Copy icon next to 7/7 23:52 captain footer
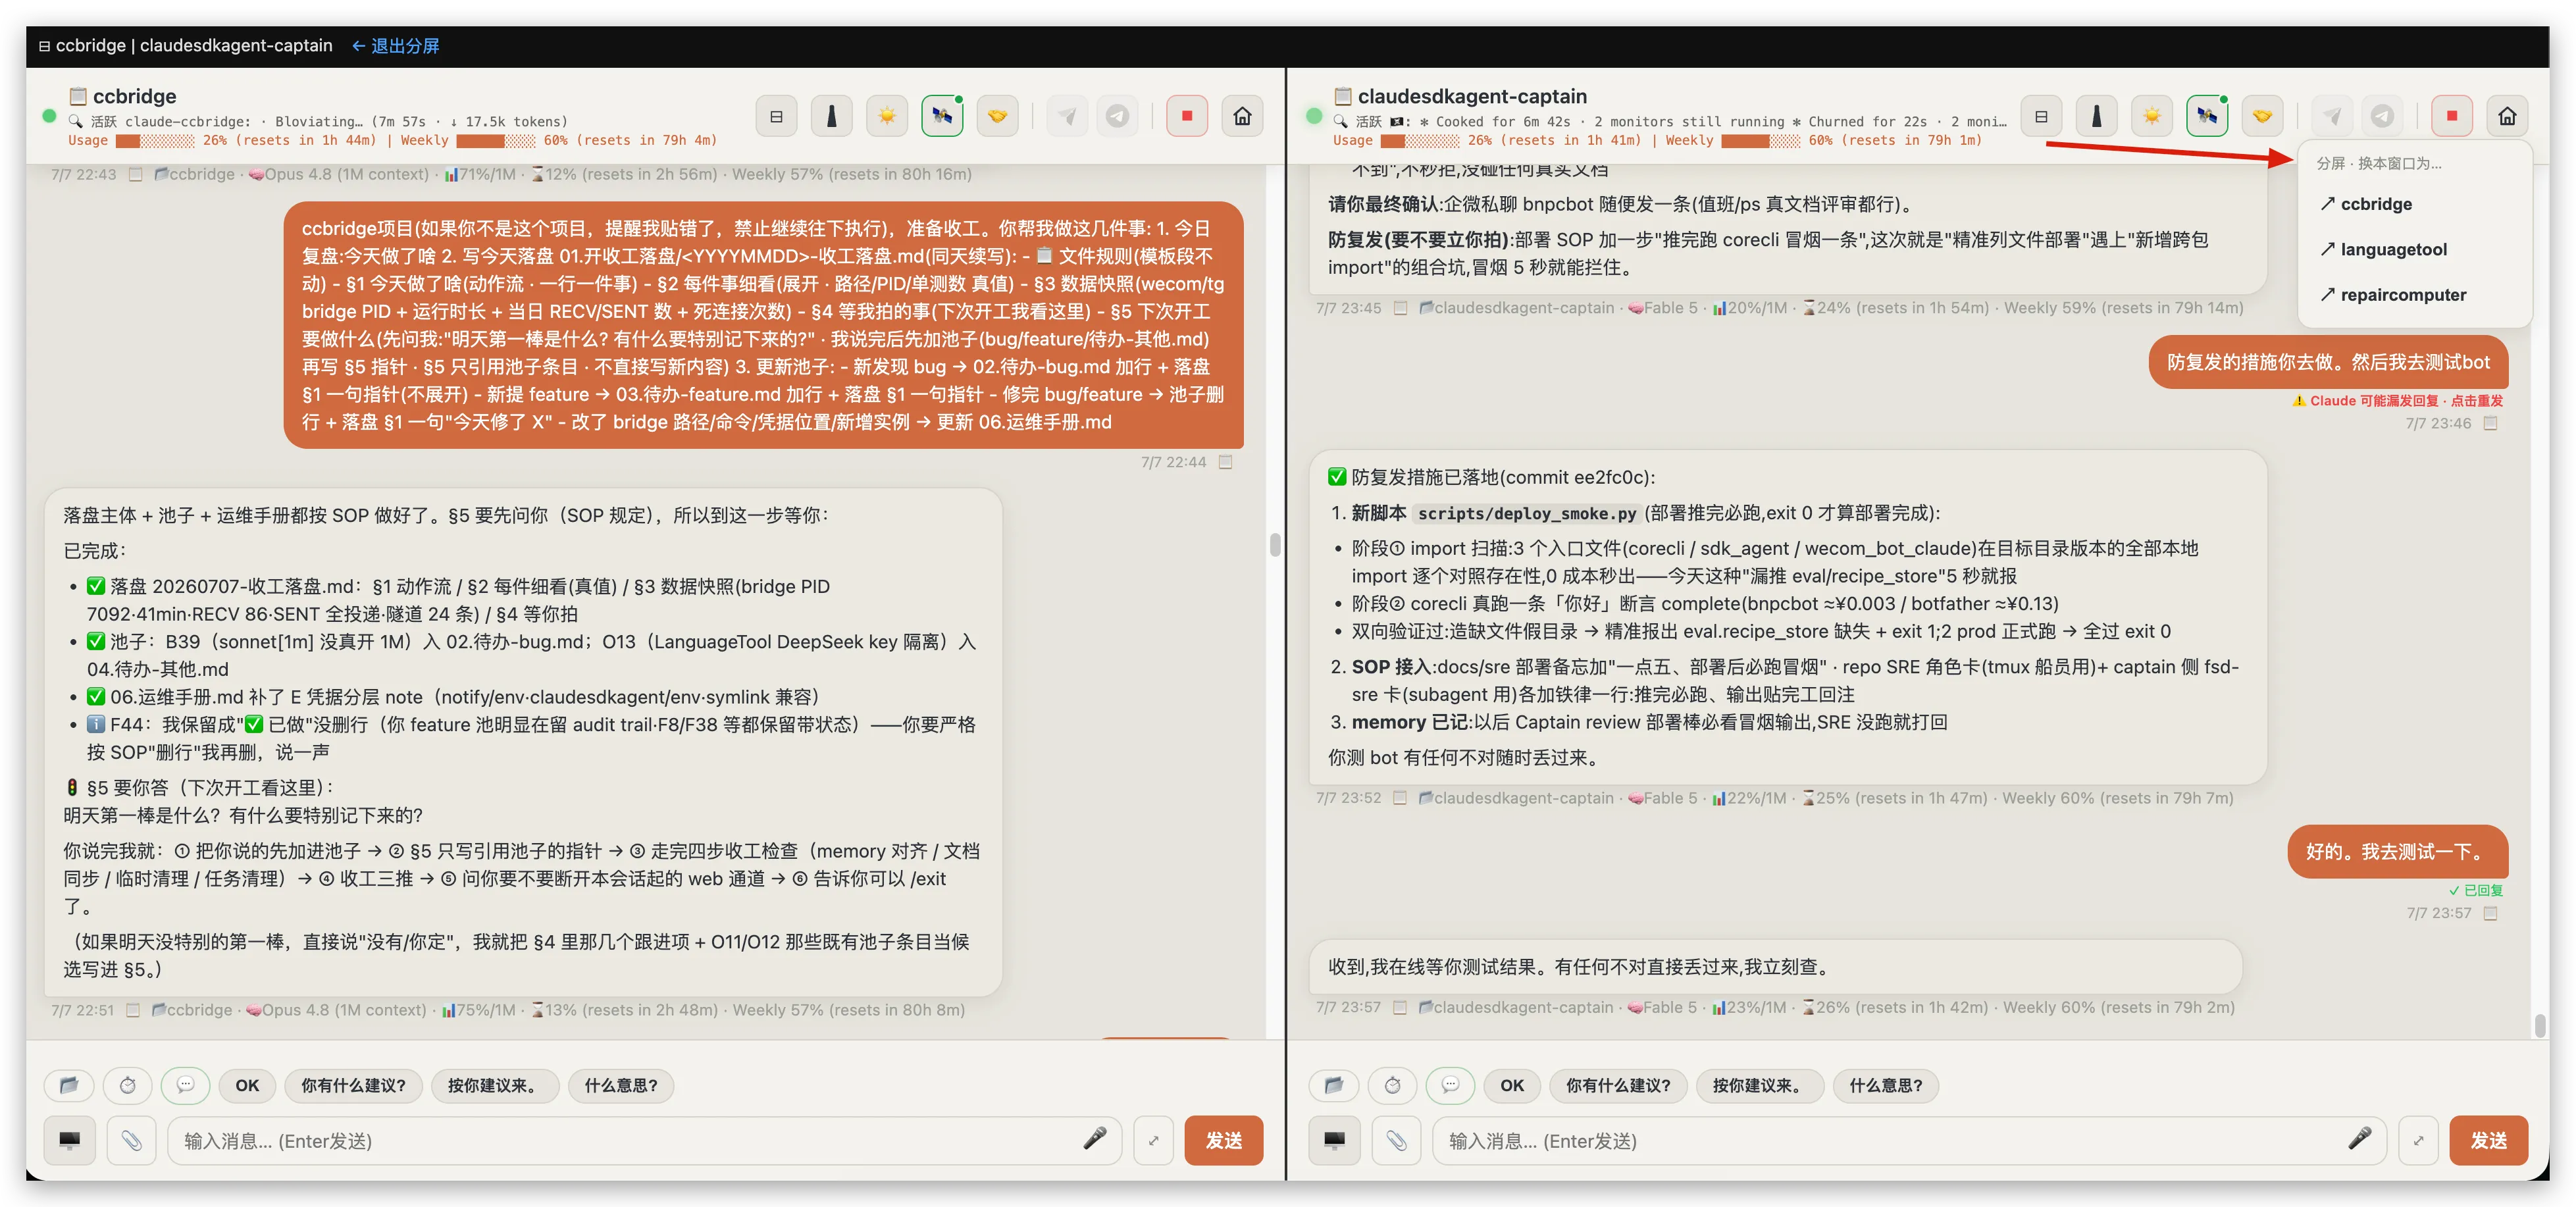This screenshot has height=1207, width=2576. (1400, 798)
